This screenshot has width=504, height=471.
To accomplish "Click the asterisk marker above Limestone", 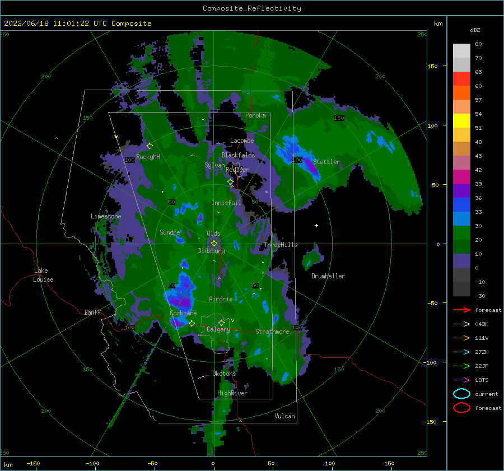I will 106,211.
